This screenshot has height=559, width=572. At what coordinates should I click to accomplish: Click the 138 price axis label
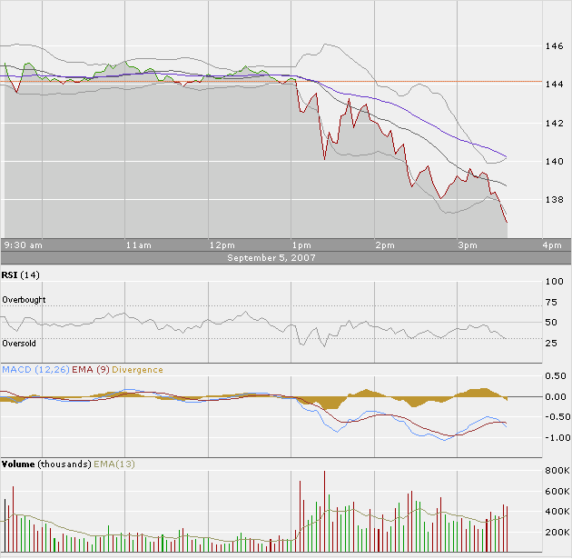coord(554,200)
